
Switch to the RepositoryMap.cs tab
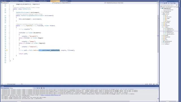coord(64,1)
